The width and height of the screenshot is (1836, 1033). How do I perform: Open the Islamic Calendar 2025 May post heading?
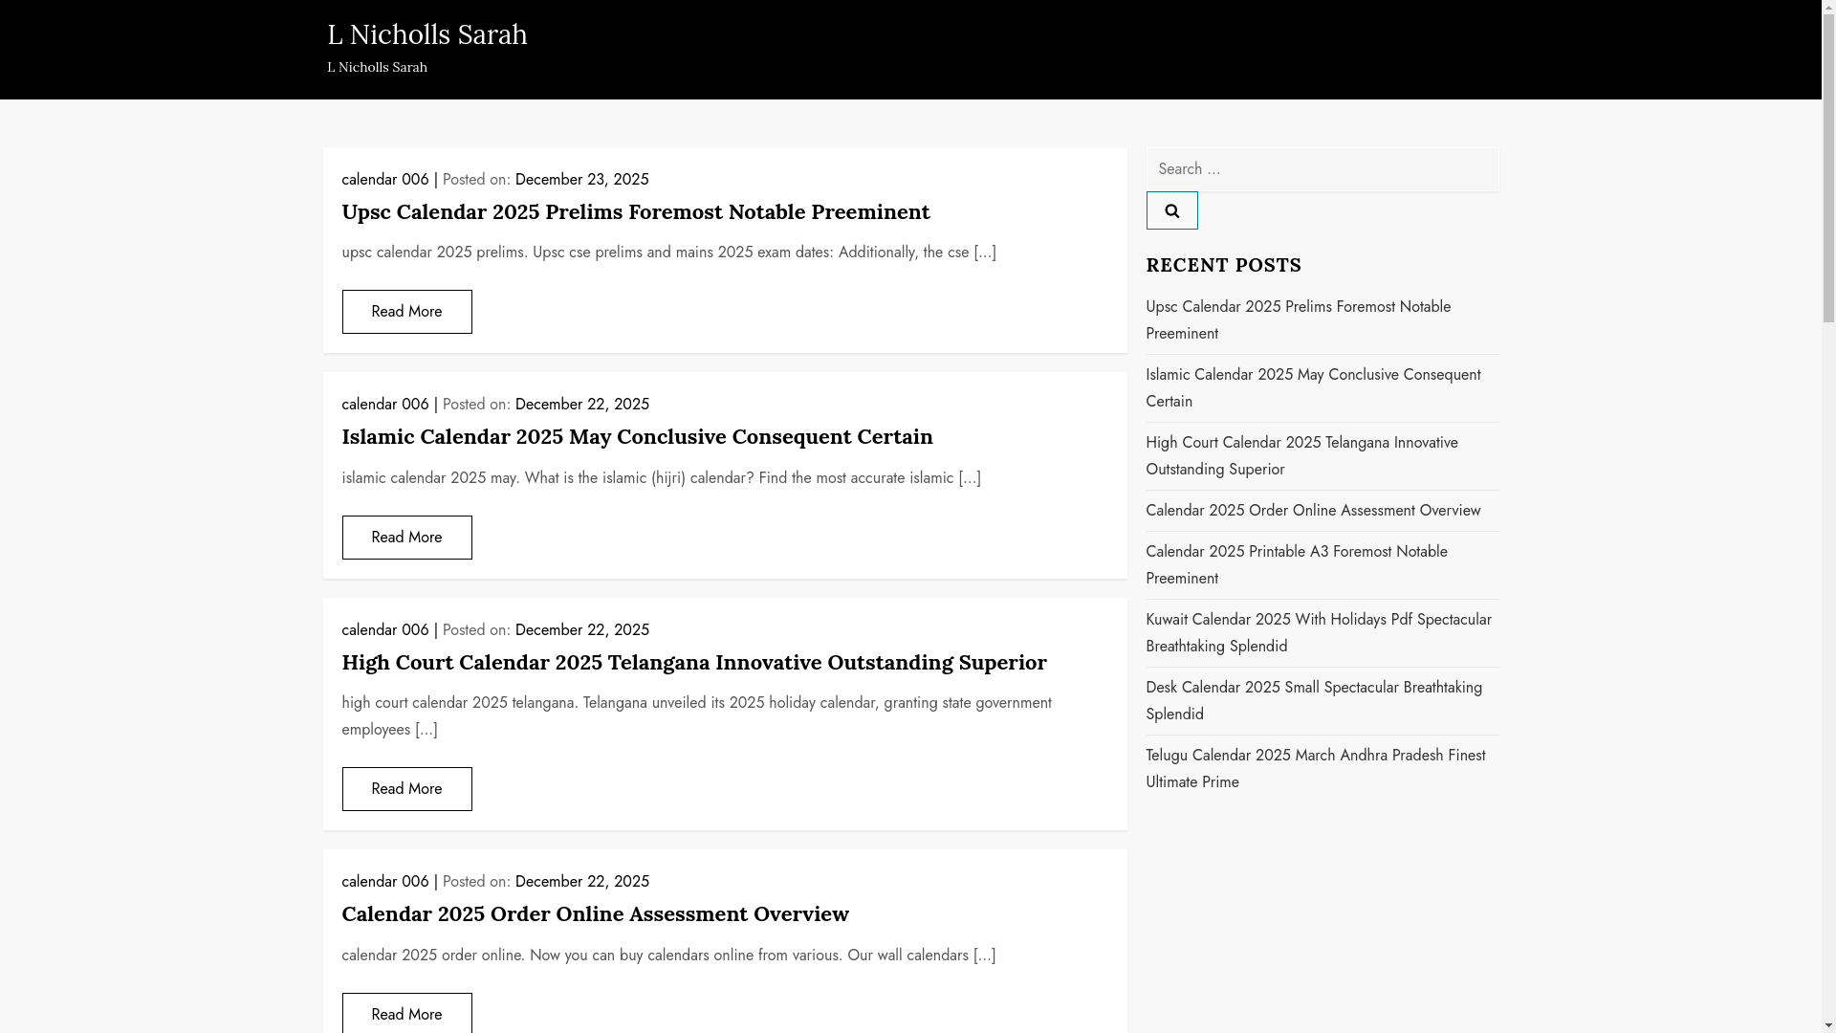637,436
